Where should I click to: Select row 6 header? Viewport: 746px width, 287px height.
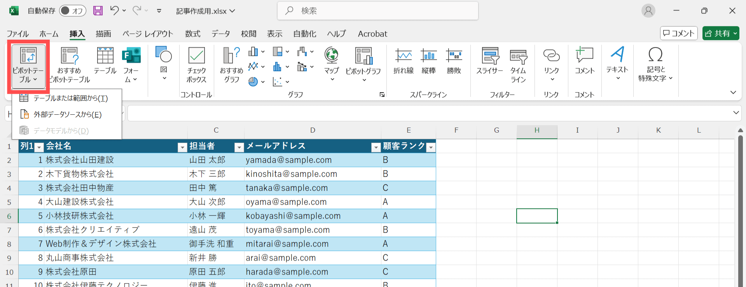(x=9, y=216)
